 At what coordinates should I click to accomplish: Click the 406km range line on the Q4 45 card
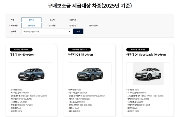pyautogui.click(x=87, y=96)
